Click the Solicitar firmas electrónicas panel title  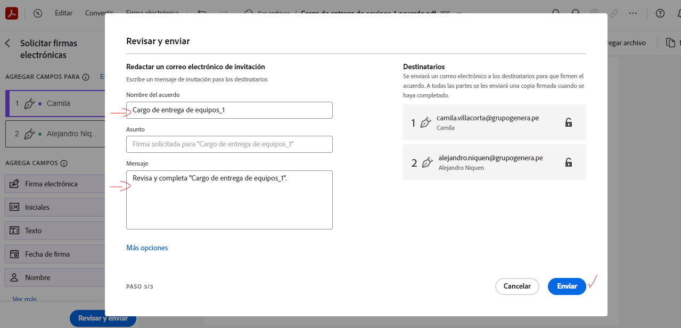click(x=48, y=49)
